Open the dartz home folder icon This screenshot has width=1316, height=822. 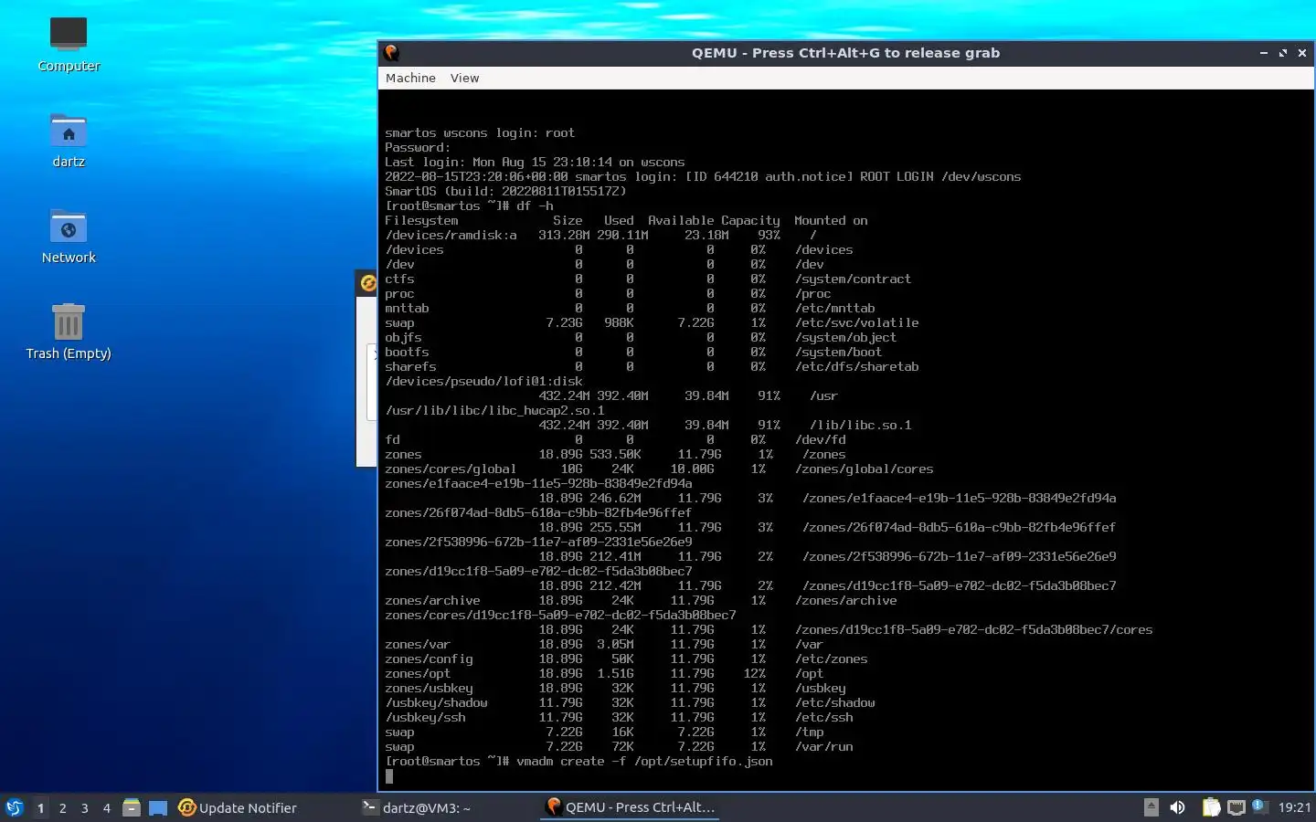(69, 140)
